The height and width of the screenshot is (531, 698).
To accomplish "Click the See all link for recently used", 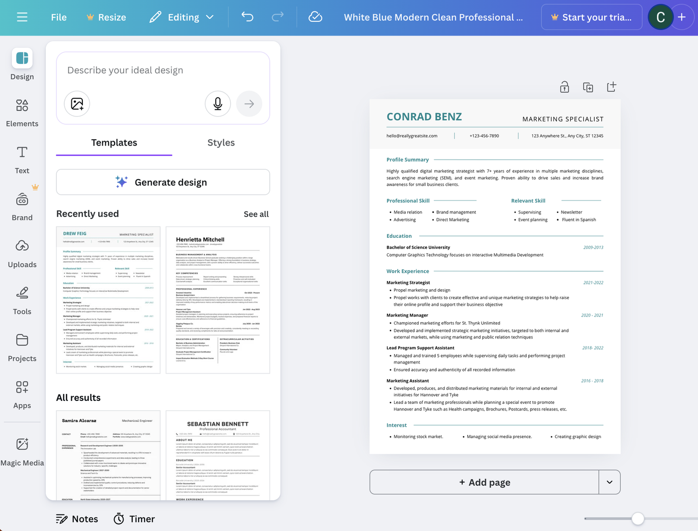I will click(x=256, y=214).
